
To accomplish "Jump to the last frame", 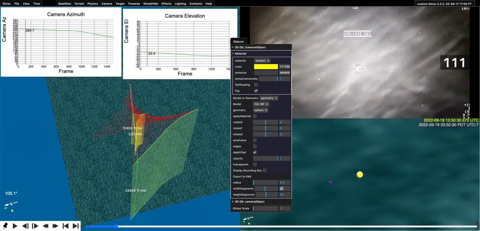I will pos(76,226).
